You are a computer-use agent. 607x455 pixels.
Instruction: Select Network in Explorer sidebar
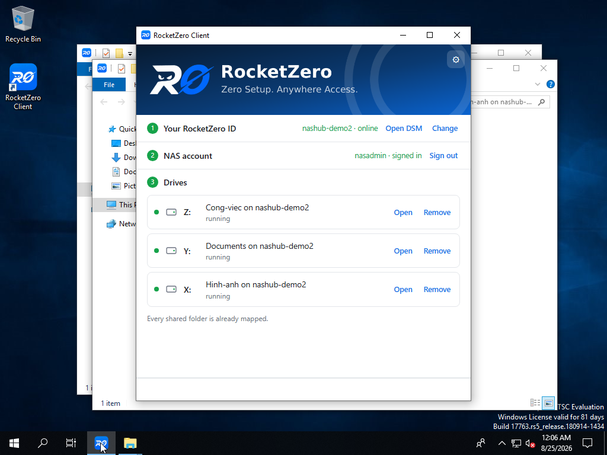point(121,223)
